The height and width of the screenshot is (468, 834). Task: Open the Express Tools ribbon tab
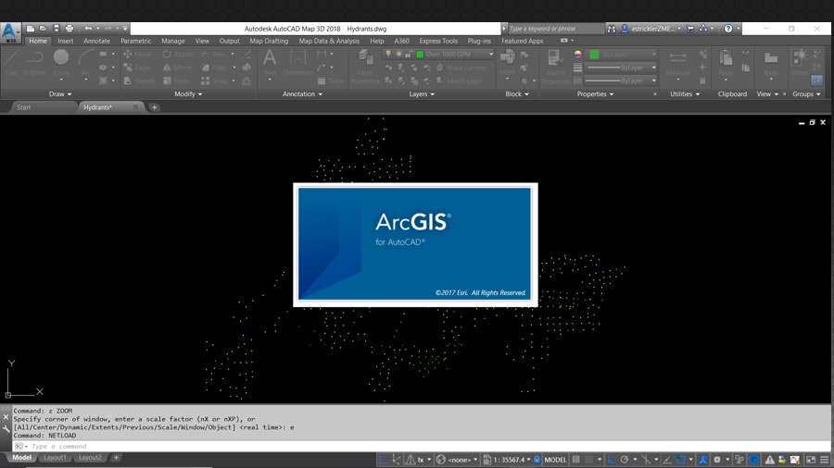(x=438, y=41)
